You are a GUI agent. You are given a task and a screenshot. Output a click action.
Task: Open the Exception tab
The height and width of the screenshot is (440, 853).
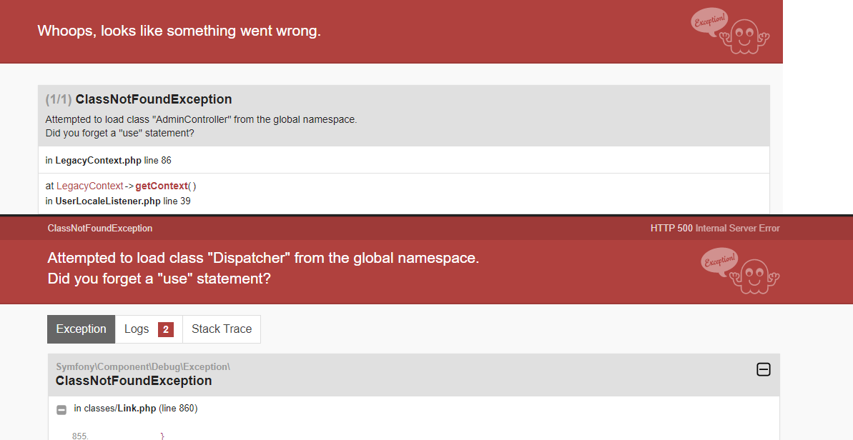81,329
